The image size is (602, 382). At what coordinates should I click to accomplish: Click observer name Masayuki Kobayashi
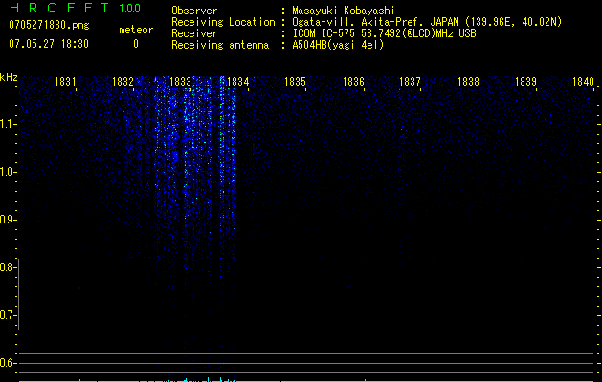click(344, 11)
